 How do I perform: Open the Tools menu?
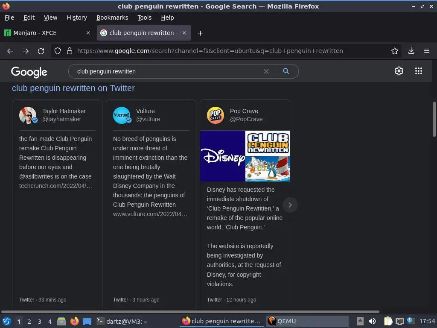click(x=144, y=18)
